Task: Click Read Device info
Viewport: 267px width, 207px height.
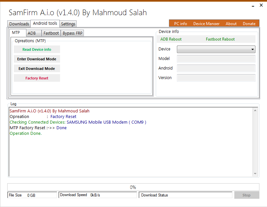Action: coord(37,49)
